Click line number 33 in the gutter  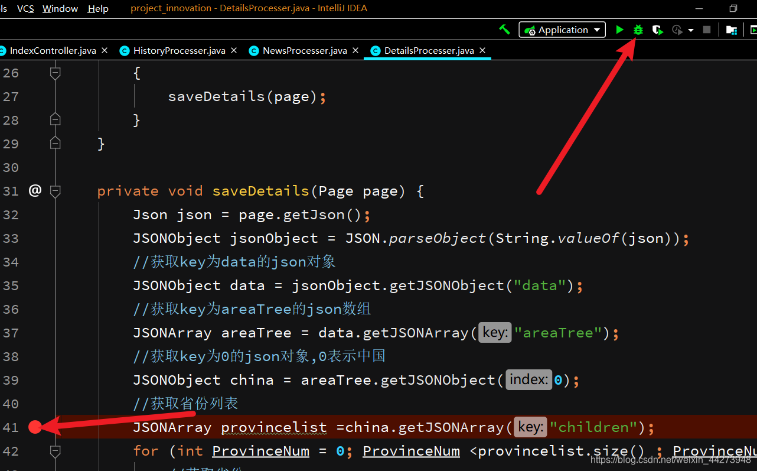pyautogui.click(x=11, y=238)
